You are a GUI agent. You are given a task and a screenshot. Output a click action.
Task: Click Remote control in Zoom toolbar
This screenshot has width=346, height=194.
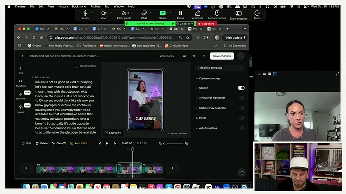[x=217, y=15]
